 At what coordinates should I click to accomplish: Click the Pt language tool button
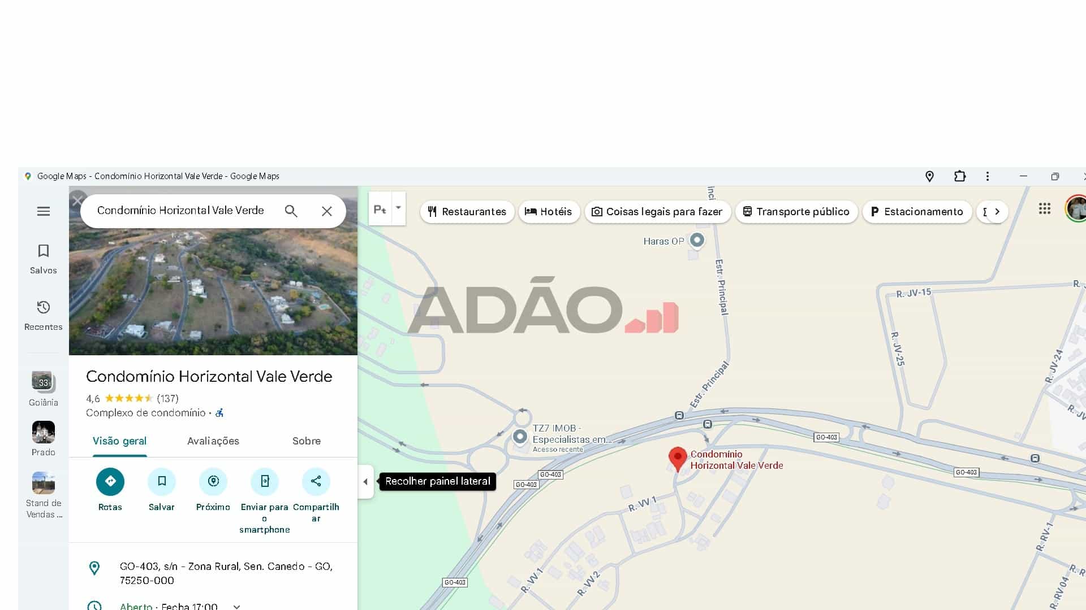pos(380,209)
